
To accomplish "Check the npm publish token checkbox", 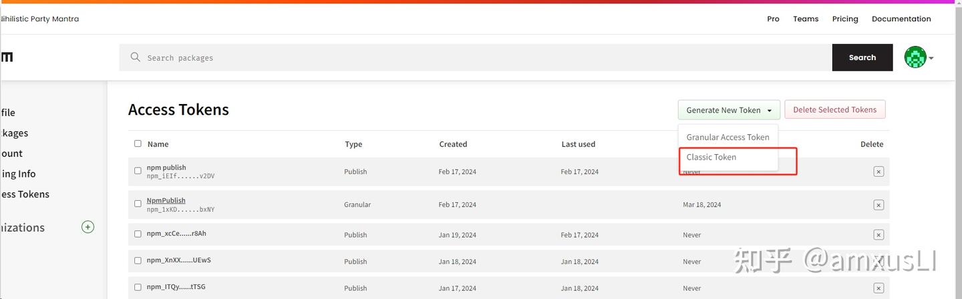I will coord(138,171).
